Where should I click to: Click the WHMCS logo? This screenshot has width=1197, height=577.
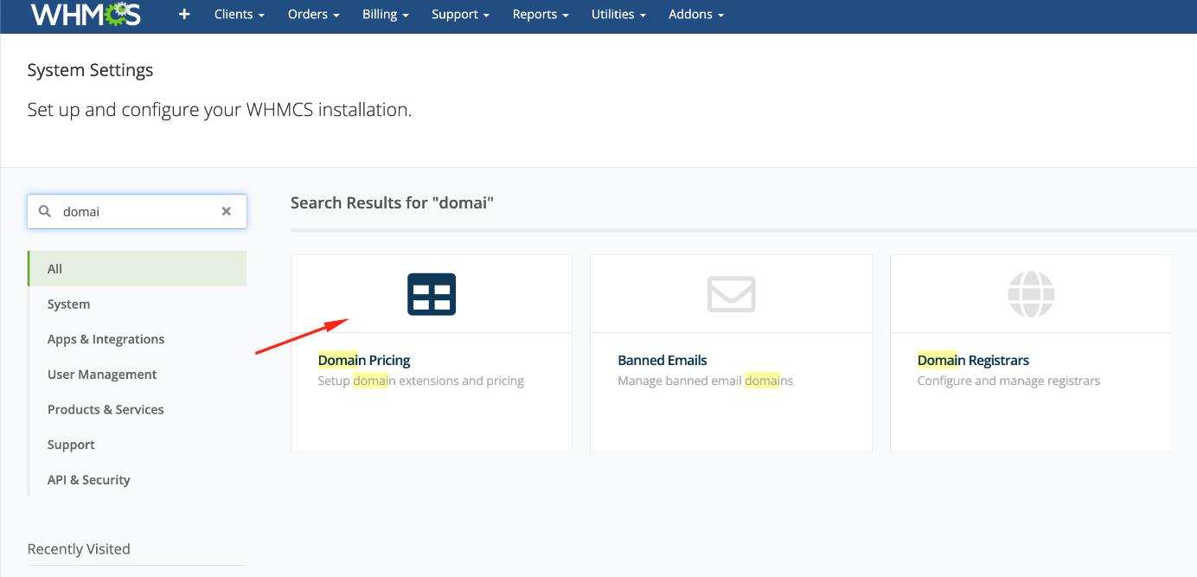coord(85,14)
